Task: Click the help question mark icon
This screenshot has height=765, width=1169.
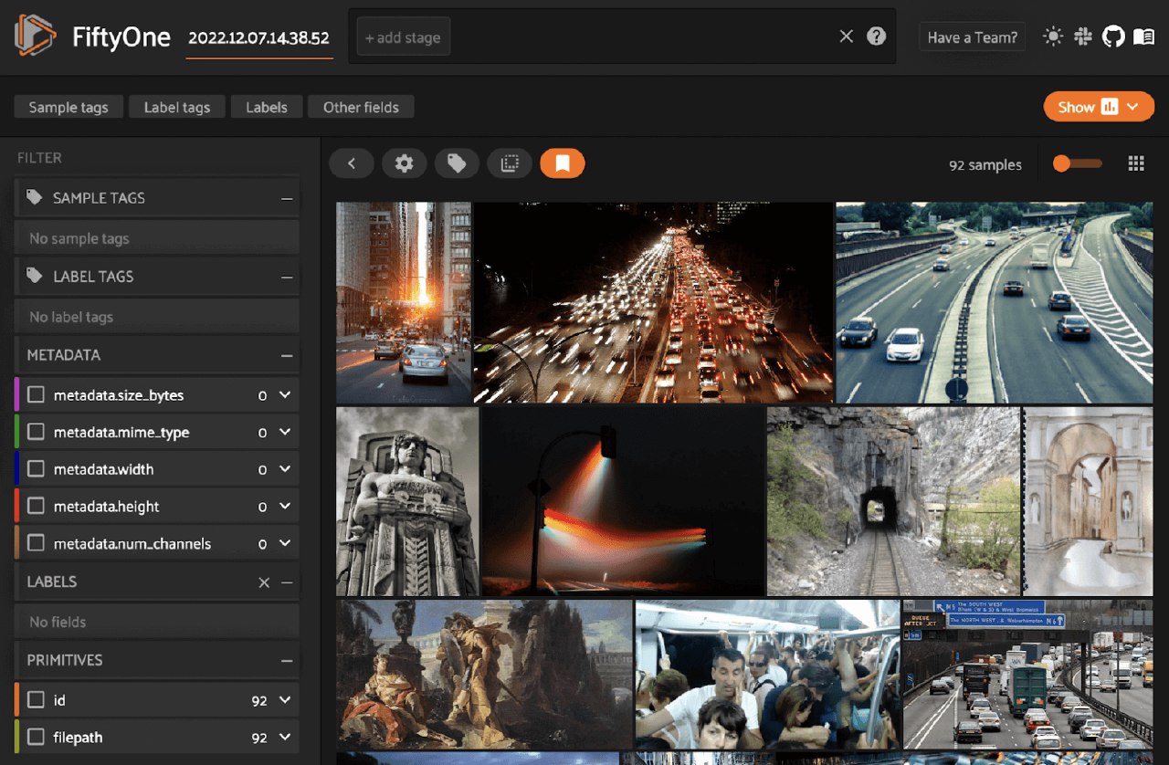Action: click(877, 37)
